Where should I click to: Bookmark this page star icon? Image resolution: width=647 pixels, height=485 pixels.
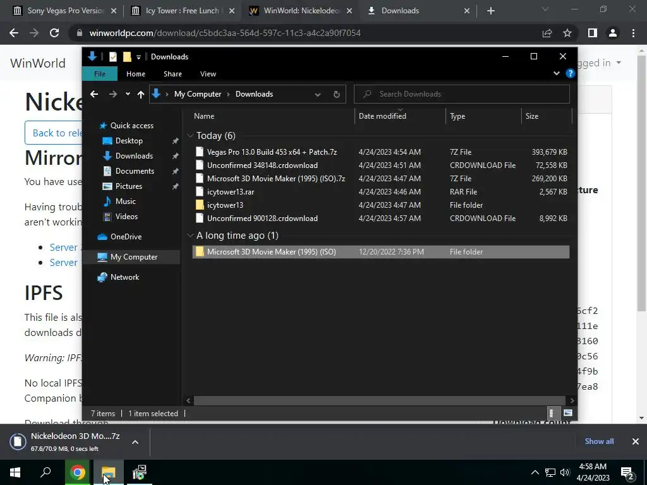point(567,33)
